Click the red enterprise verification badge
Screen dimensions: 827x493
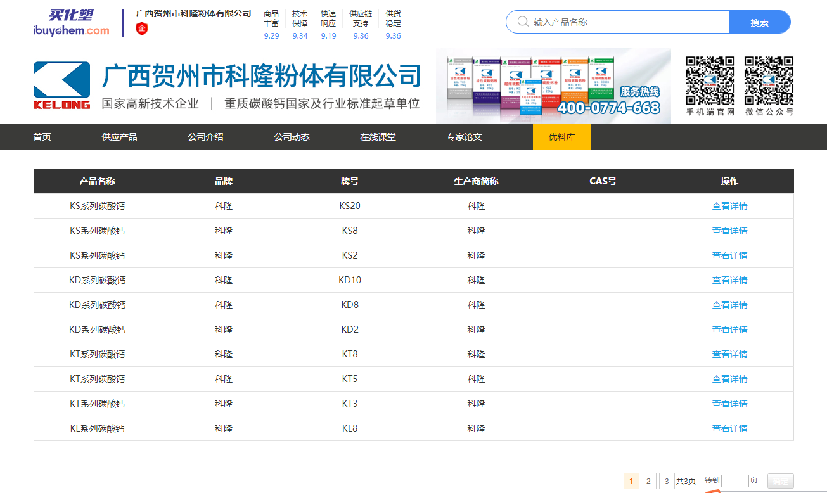[x=143, y=29]
